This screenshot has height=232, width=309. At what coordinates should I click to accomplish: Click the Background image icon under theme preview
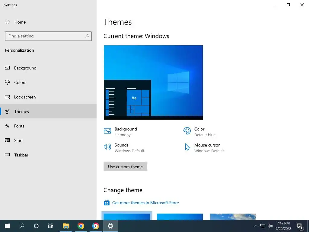(x=107, y=131)
